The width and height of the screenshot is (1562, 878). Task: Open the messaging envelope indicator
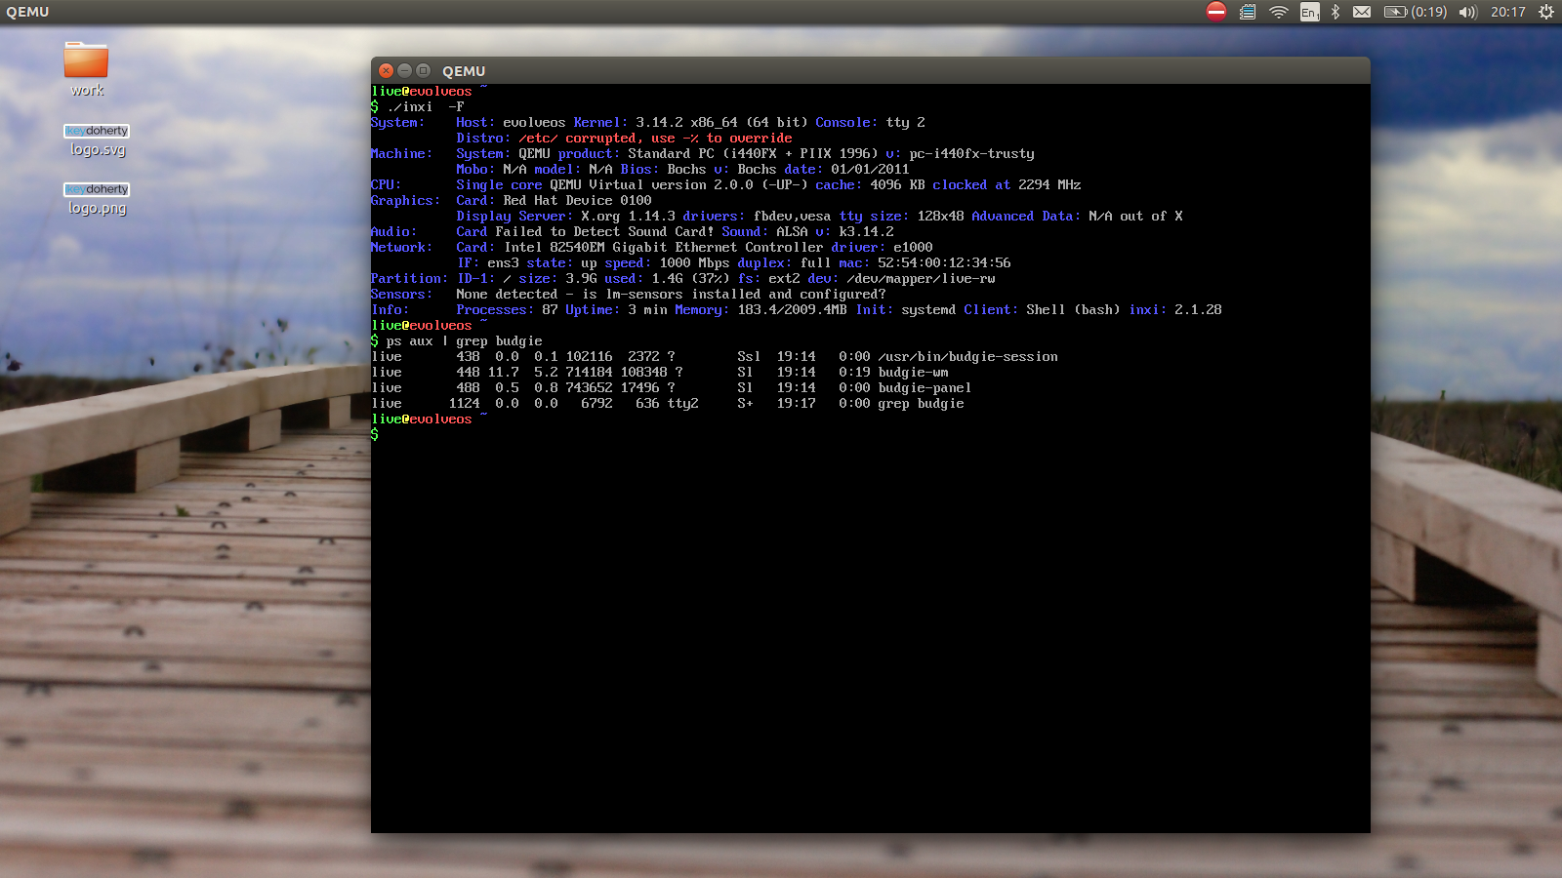[1362, 12]
